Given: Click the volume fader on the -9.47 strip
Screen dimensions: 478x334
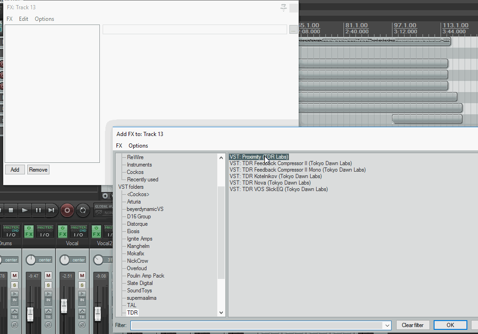Looking at the screenshot, I should [x=30, y=315].
